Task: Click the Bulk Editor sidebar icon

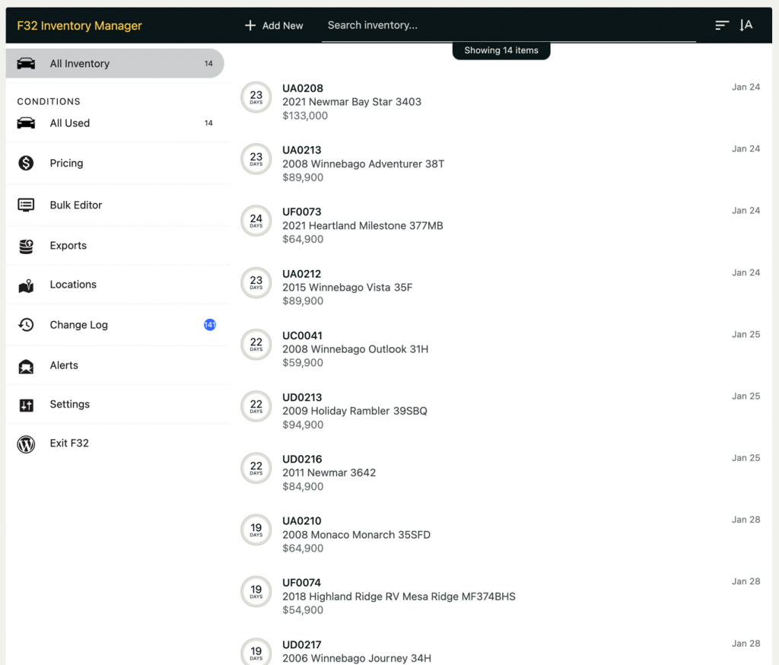Action: click(26, 205)
